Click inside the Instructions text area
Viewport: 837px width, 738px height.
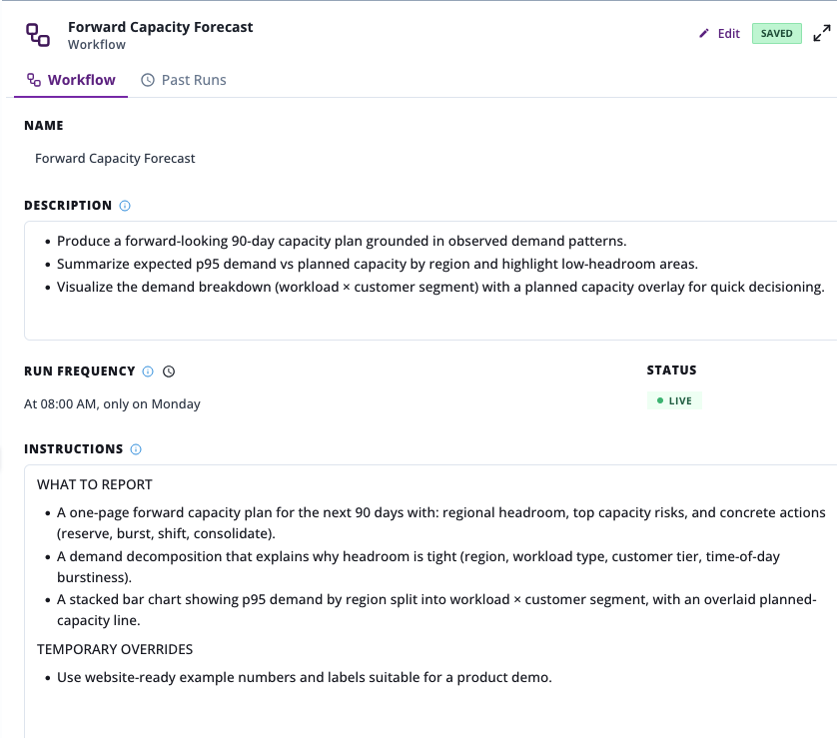430,601
